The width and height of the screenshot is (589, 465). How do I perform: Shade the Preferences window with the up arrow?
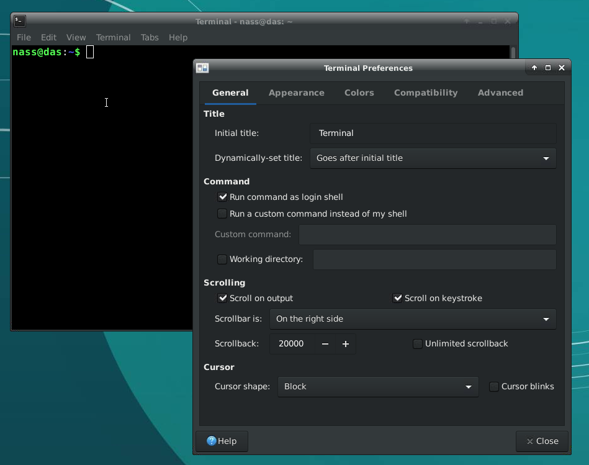tap(534, 68)
